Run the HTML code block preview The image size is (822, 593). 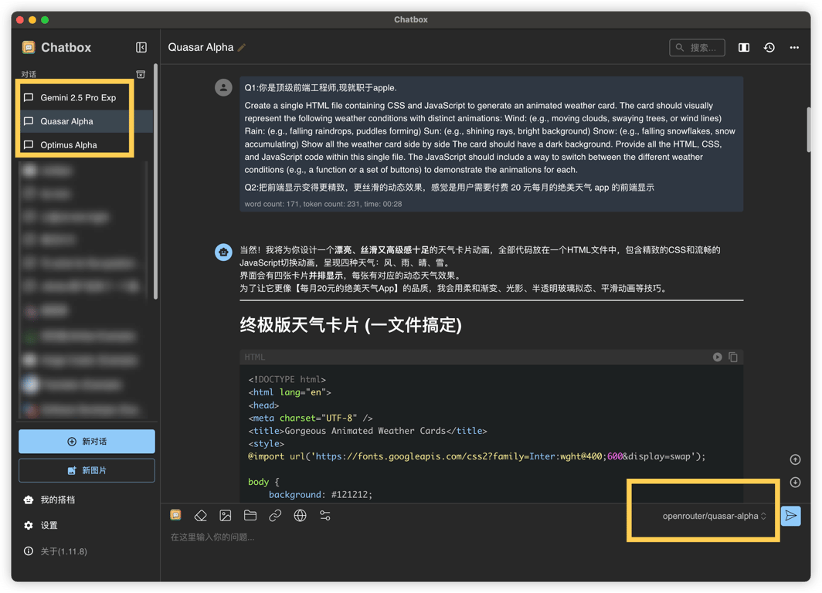[x=717, y=357]
